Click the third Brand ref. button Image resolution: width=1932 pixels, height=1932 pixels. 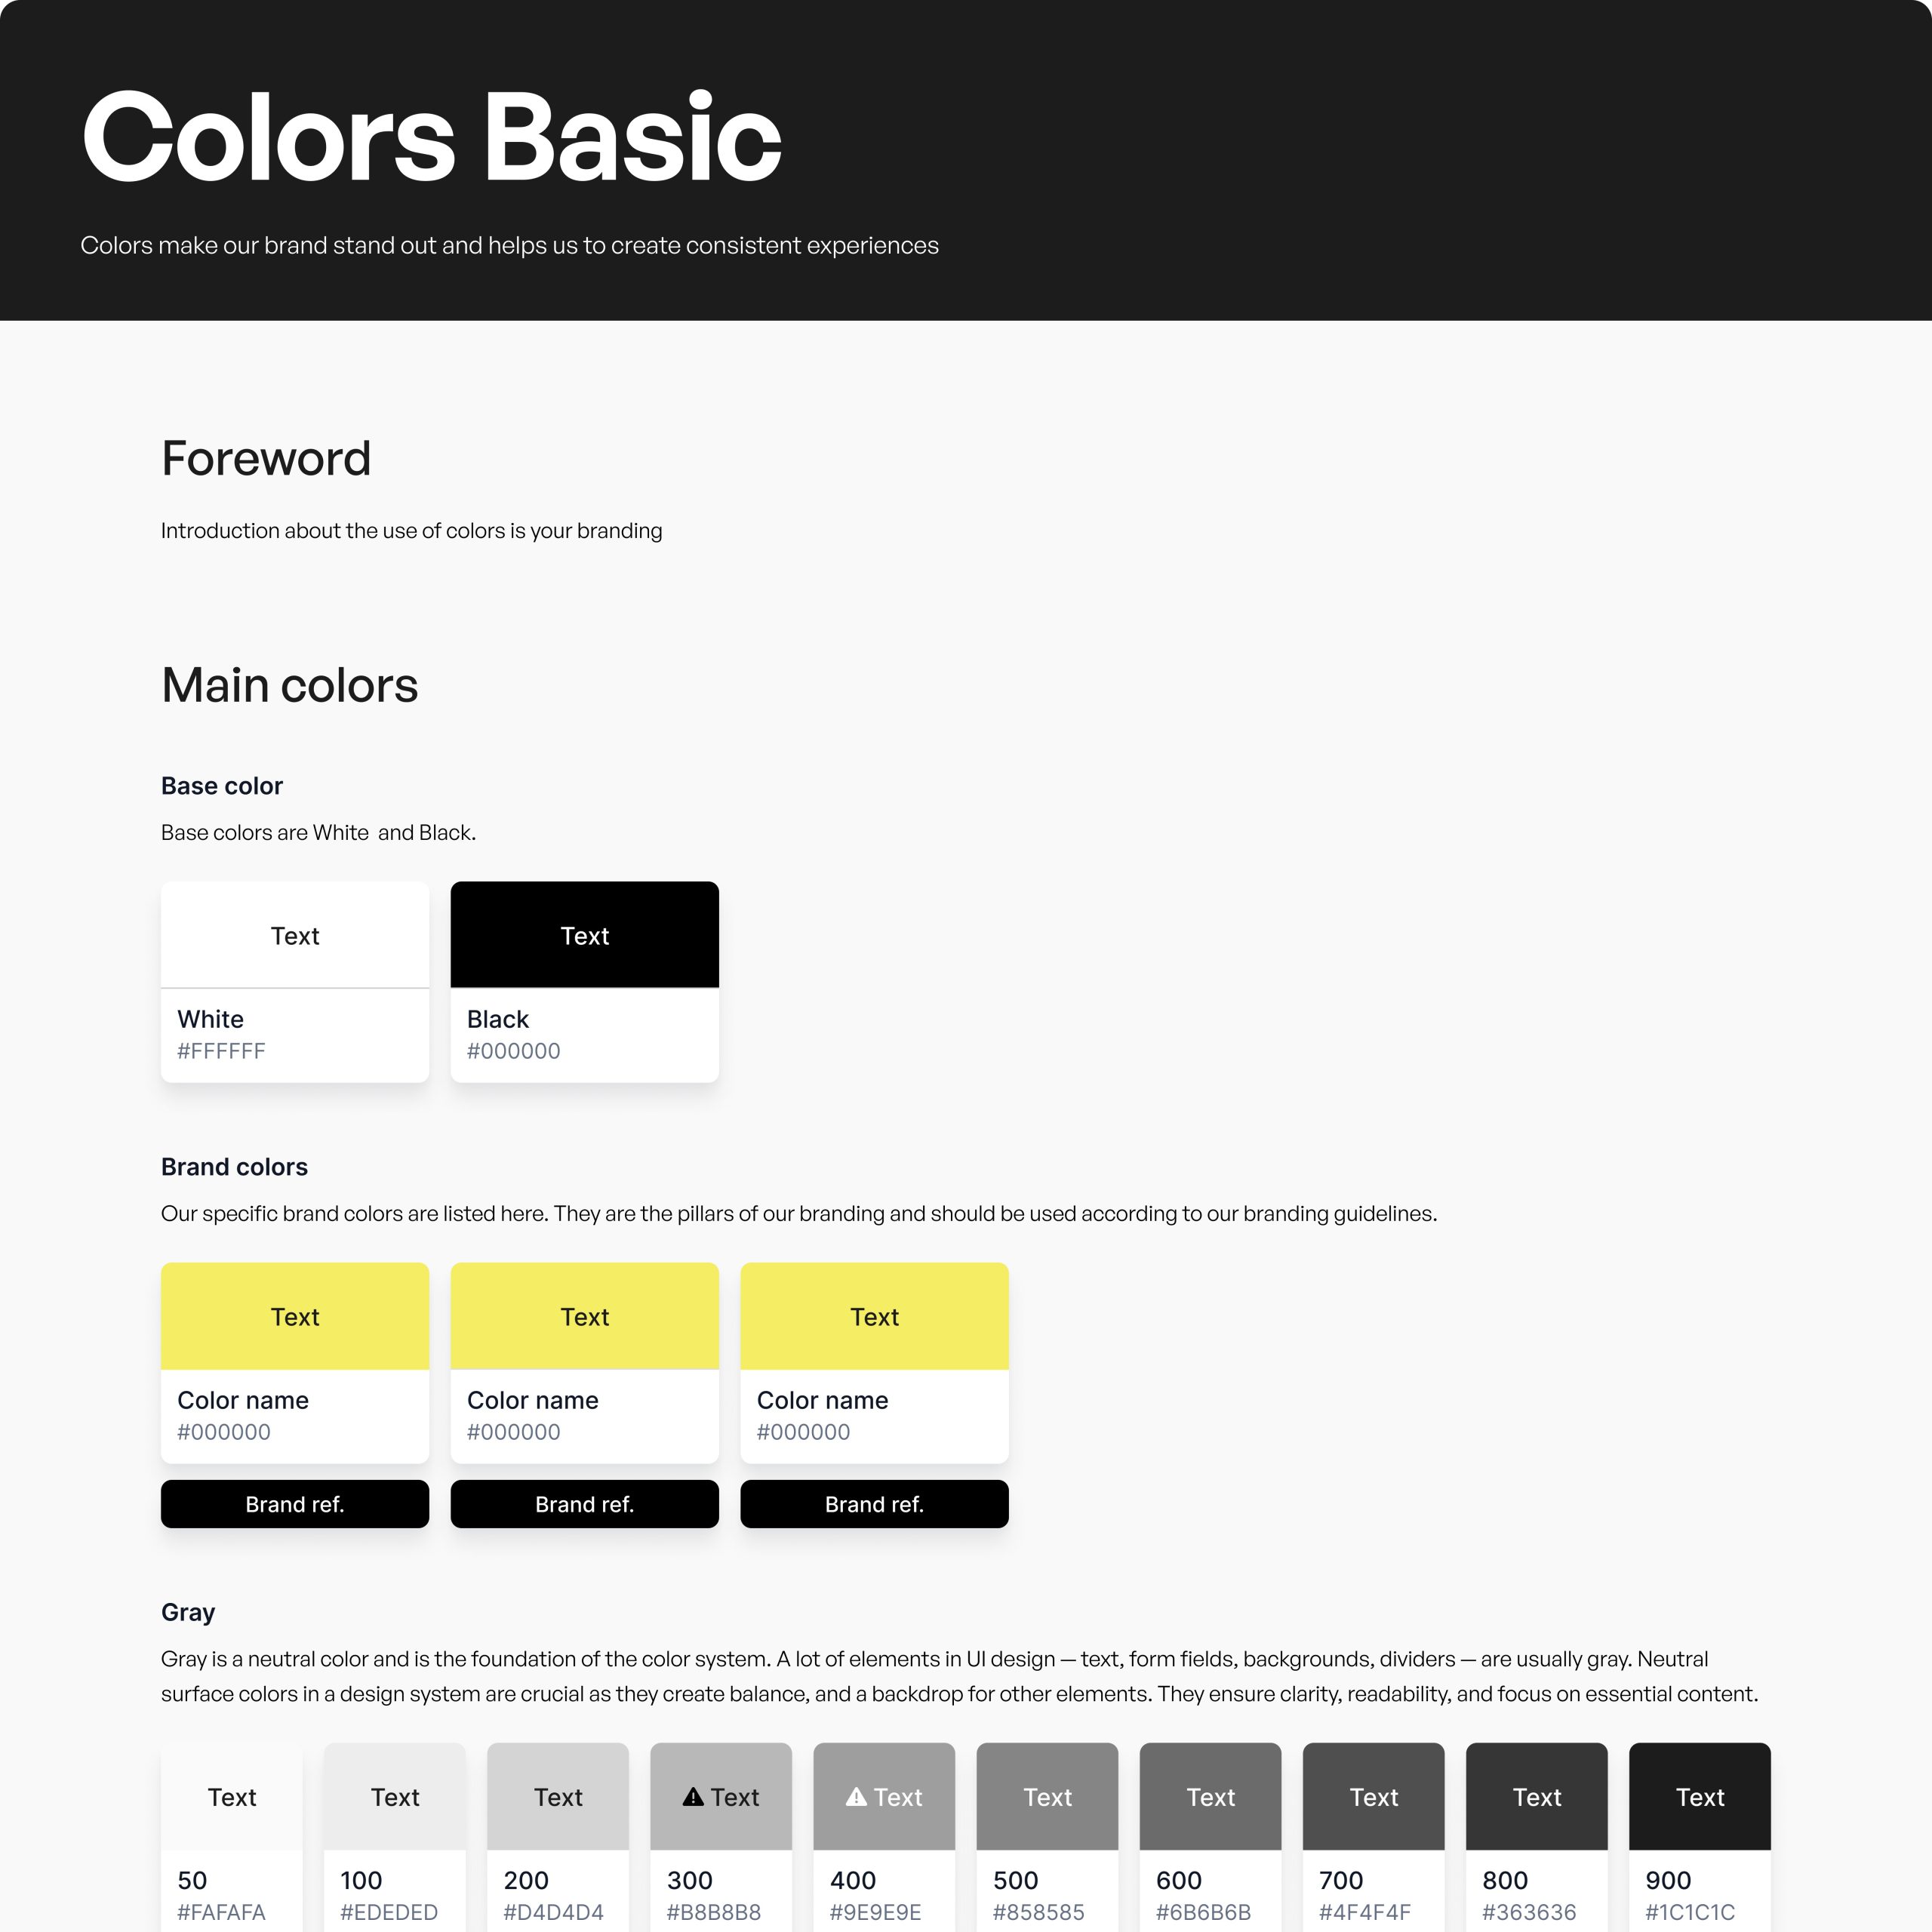click(x=875, y=1504)
